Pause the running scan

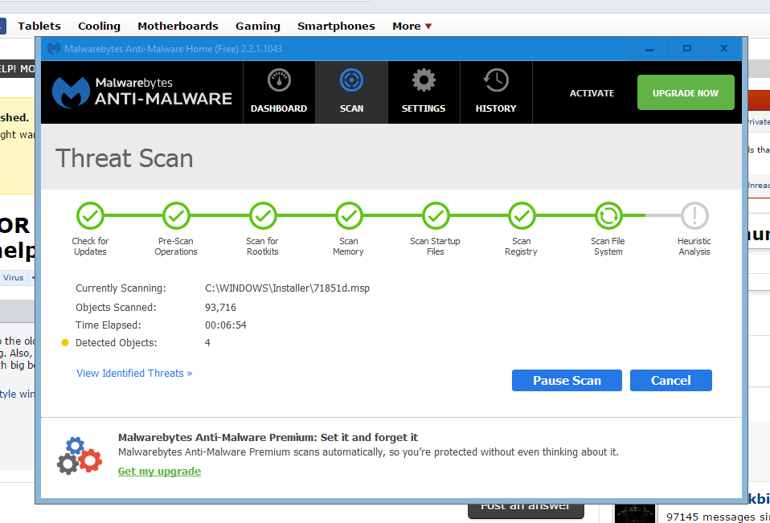tap(567, 381)
